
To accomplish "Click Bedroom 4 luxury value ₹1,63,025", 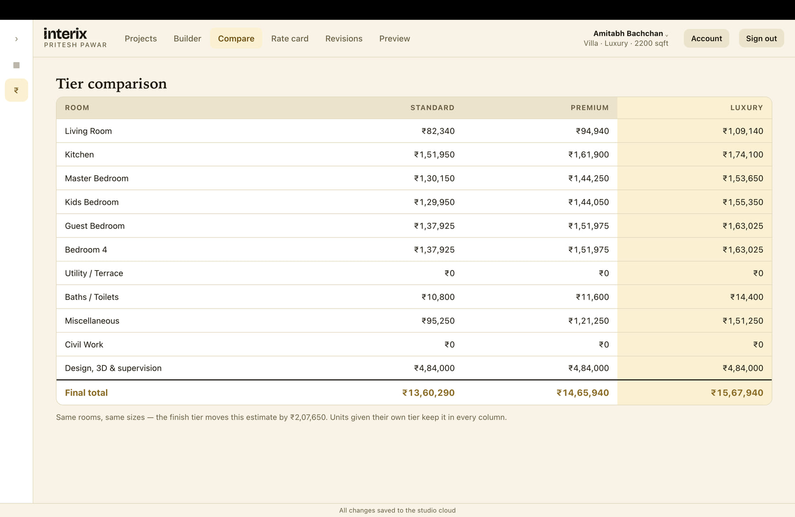I will 743,250.
